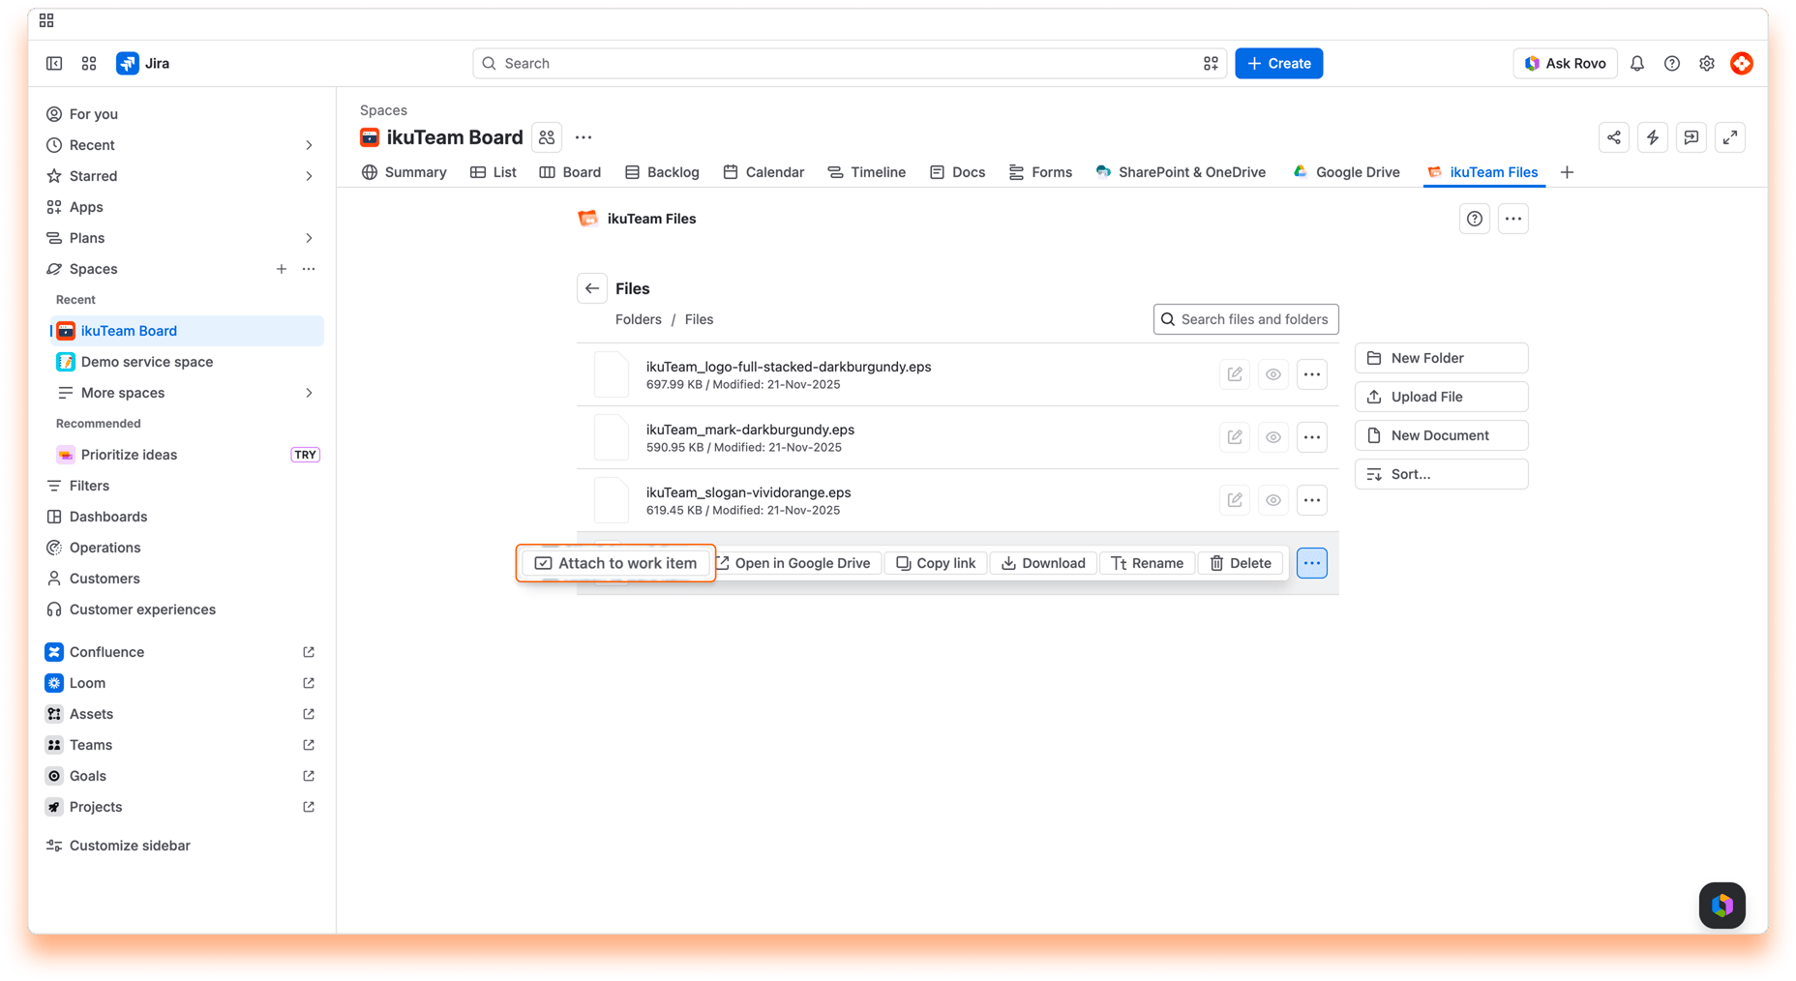The width and height of the screenshot is (1796, 981).
Task: Click New Document button
Action: click(x=1441, y=435)
